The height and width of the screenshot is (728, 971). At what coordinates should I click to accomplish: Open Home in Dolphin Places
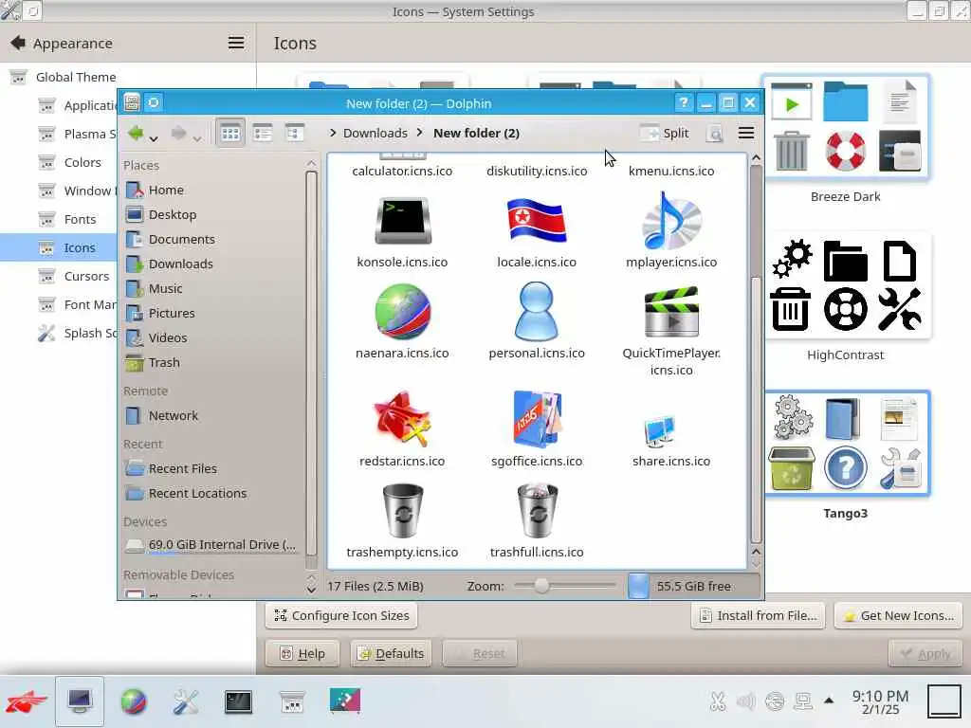tap(165, 190)
